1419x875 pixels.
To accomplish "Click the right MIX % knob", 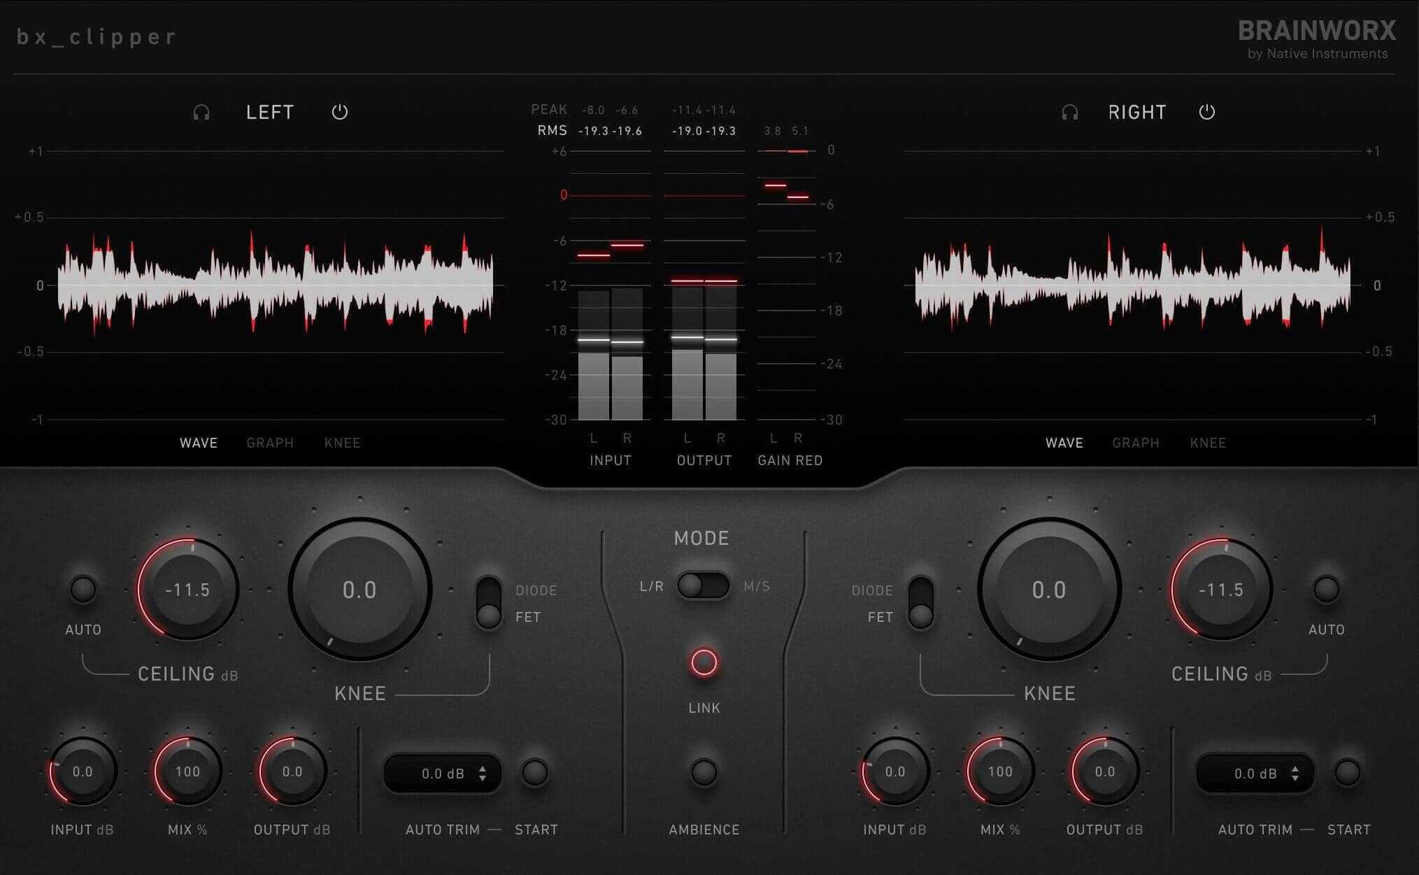I will click(1000, 771).
